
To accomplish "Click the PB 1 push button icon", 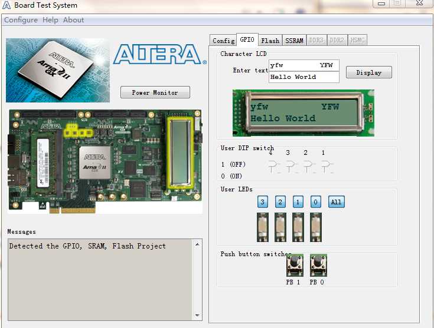I will pyautogui.click(x=295, y=266).
